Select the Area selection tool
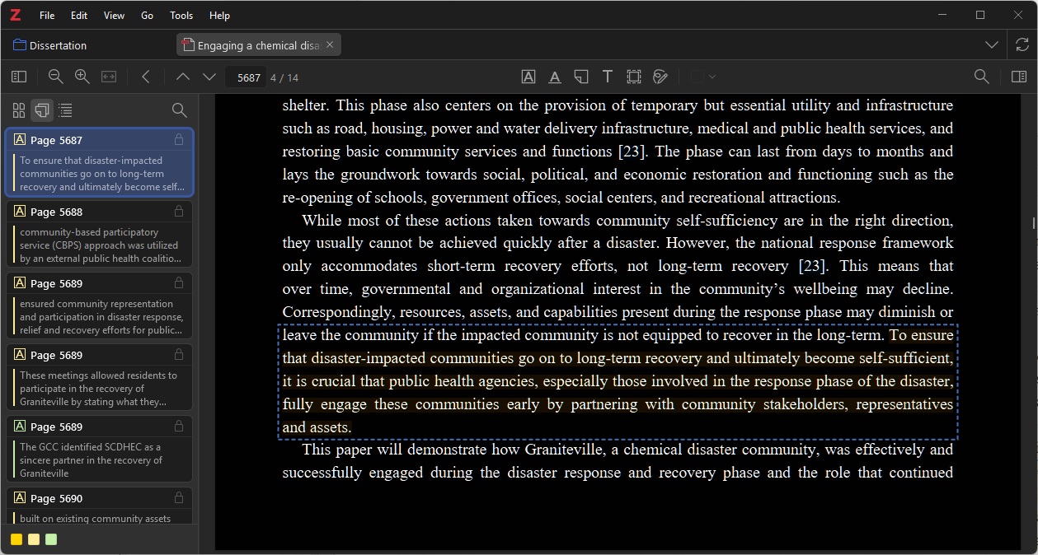Screen dimensions: 1038x555 click(634, 77)
